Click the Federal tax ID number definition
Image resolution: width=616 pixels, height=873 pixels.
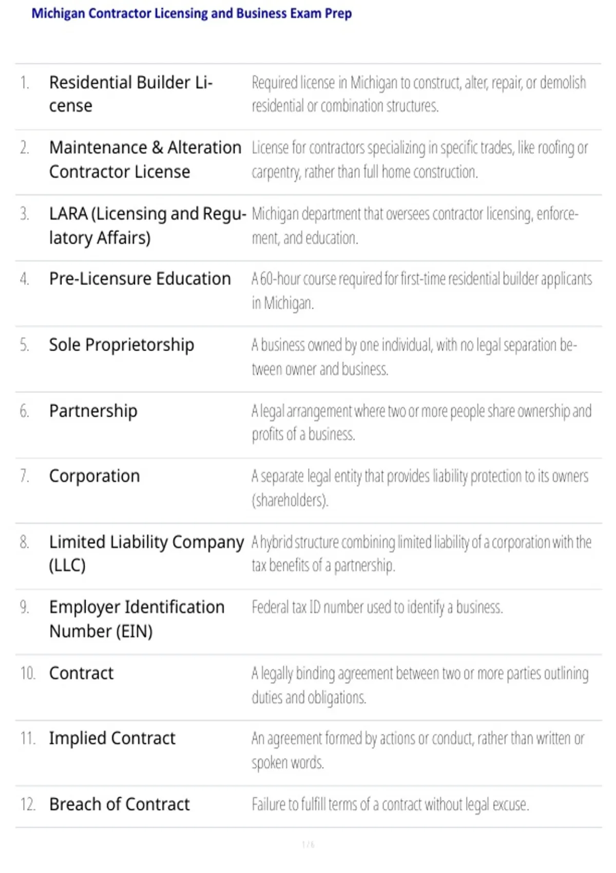coord(377,608)
